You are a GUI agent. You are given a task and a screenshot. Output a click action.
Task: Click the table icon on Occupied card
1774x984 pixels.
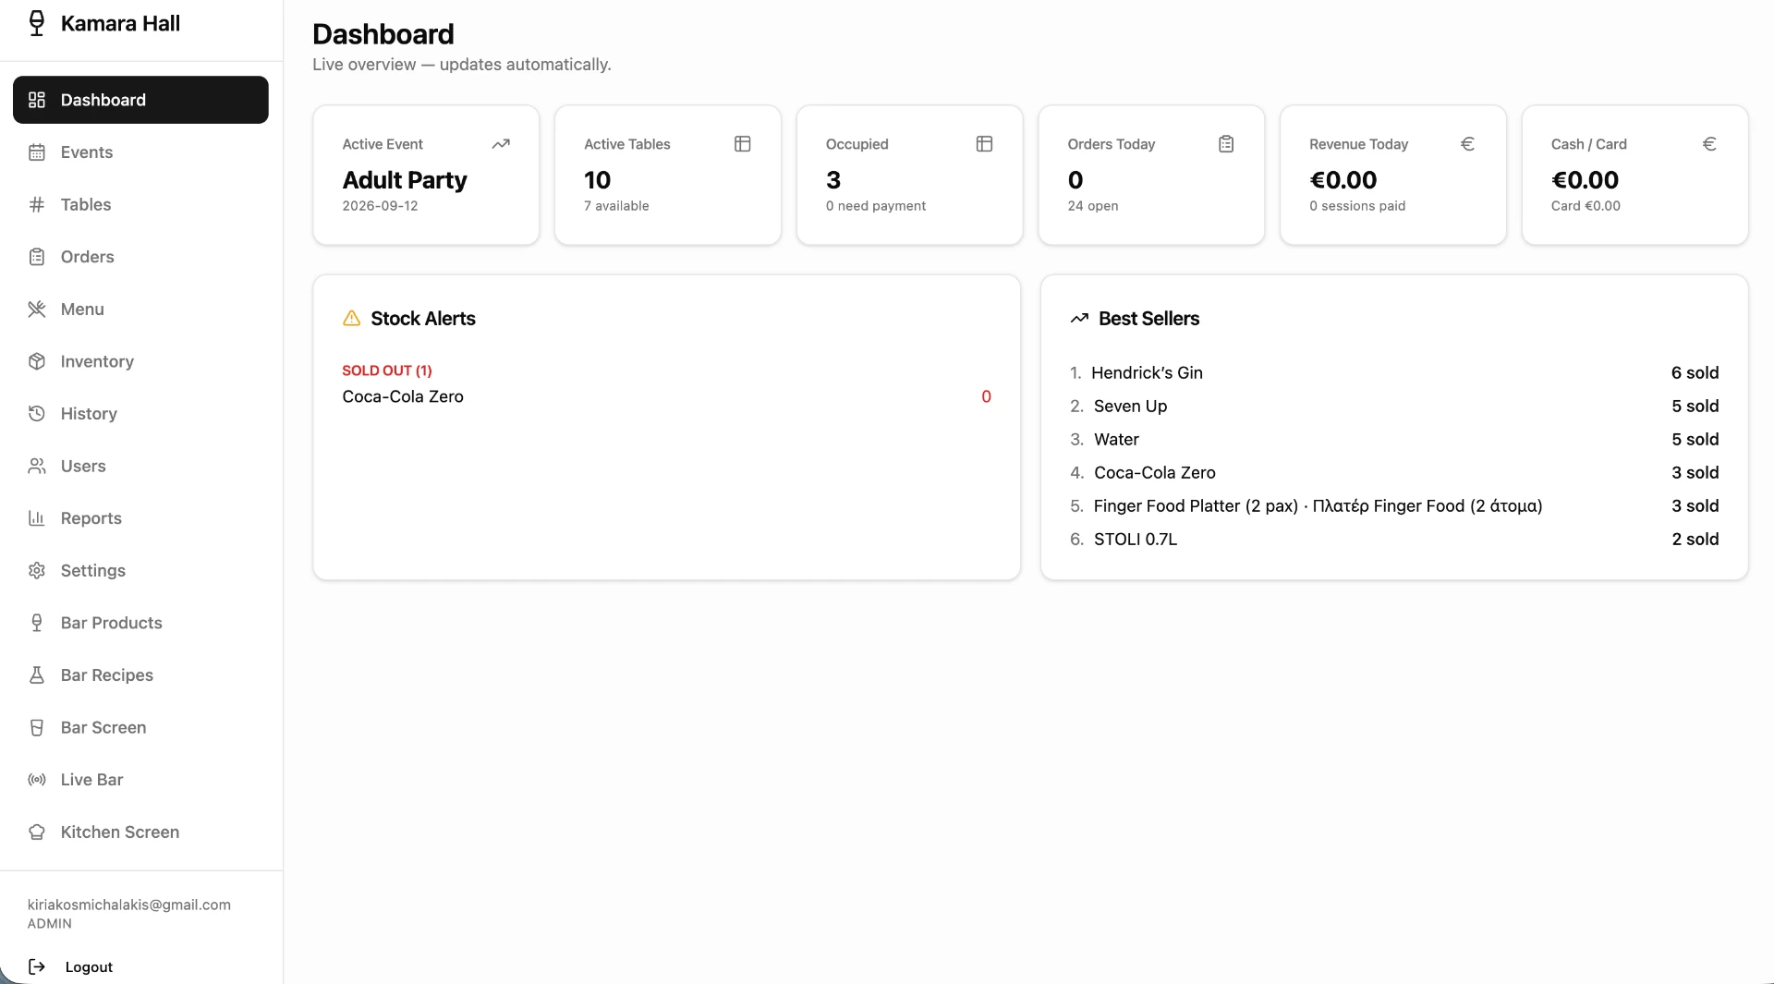(x=984, y=144)
